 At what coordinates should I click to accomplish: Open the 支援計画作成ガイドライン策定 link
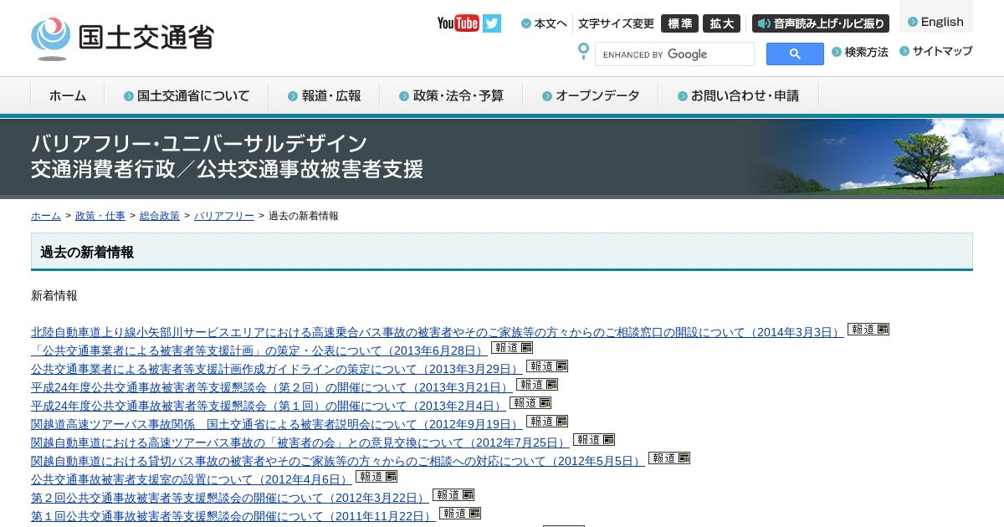coord(276,369)
